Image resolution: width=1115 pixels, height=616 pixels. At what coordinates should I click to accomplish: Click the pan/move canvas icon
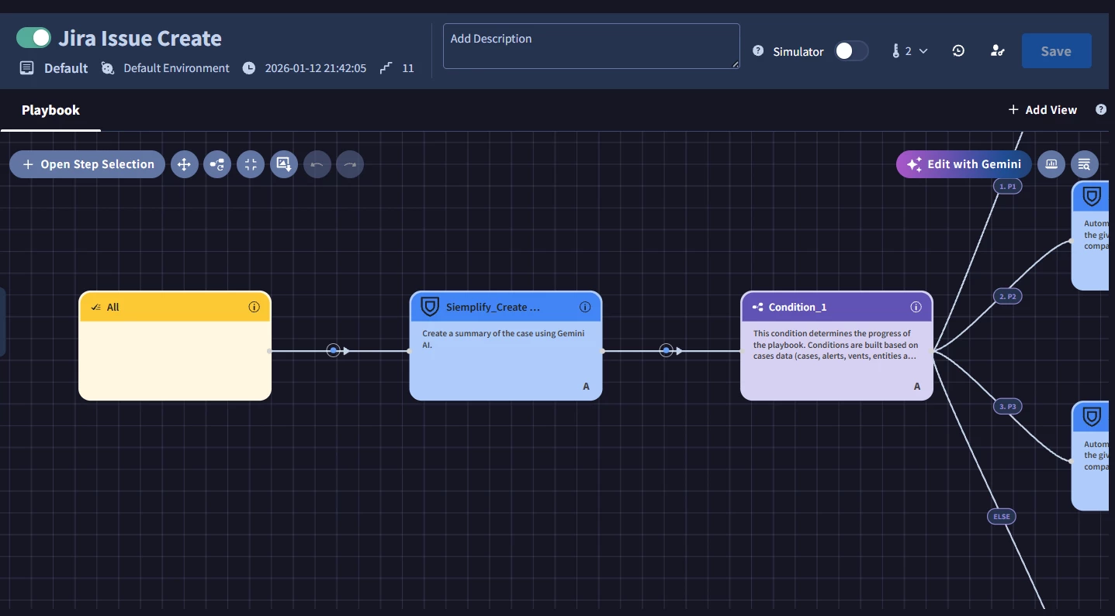pos(184,164)
